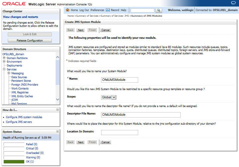Click the Release Configuration button
239x167 pixels.
[30, 41]
